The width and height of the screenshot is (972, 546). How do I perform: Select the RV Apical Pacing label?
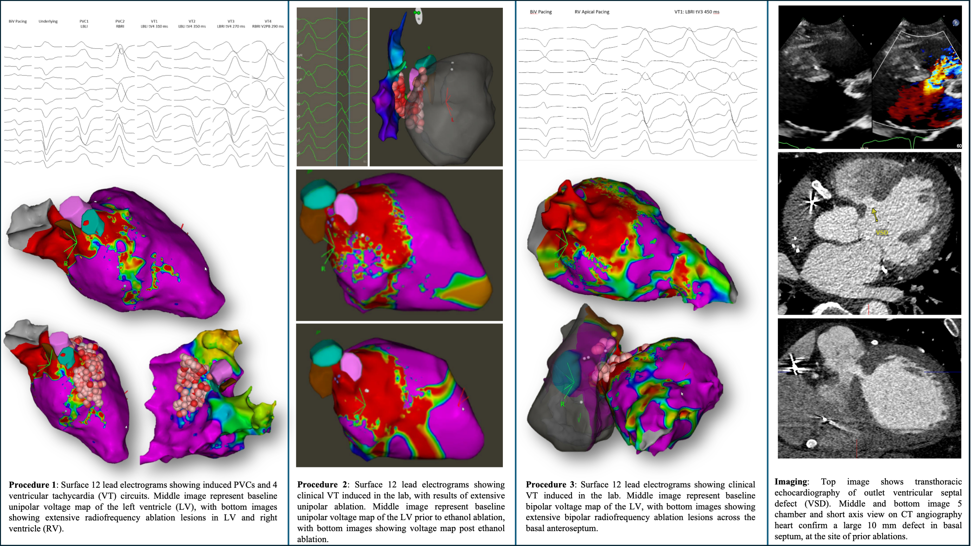click(592, 12)
